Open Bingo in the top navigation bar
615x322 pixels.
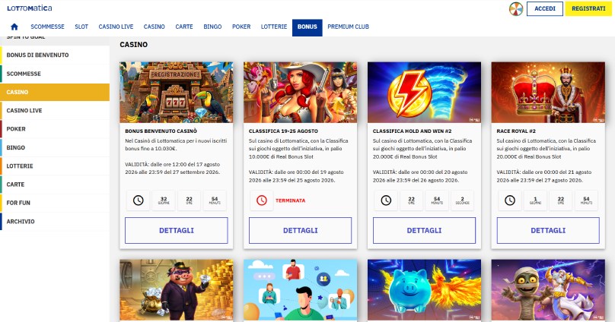(x=212, y=27)
